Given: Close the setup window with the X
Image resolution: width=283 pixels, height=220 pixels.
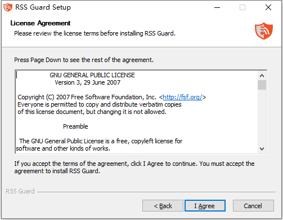Looking at the screenshot, I should click(268, 7).
